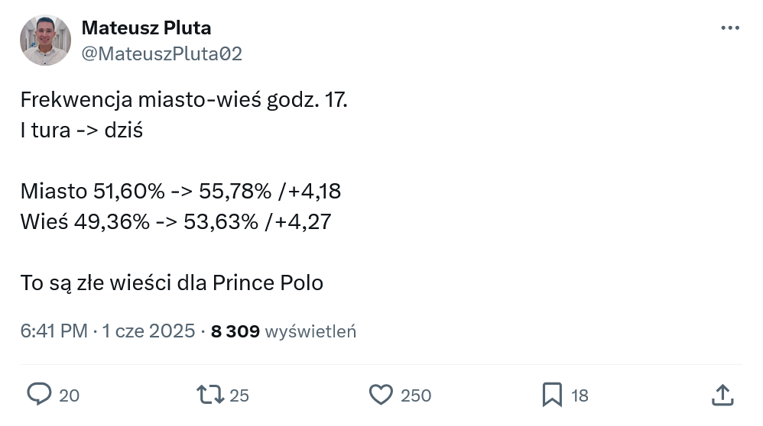Click the 6:41 PM timestamp

(x=54, y=331)
